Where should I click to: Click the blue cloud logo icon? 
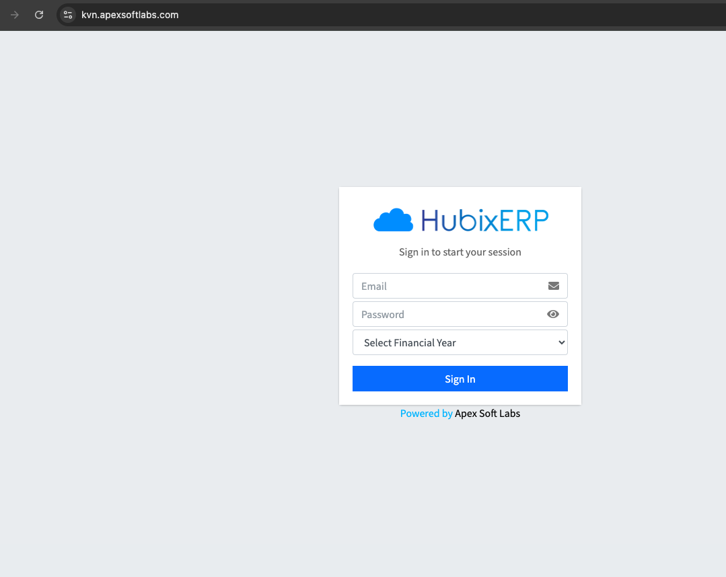point(393,221)
